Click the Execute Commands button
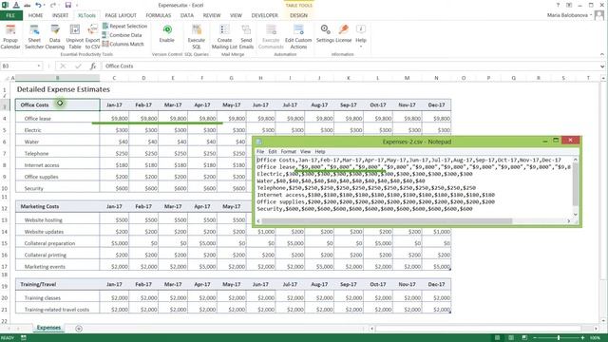608x342 pixels. (271, 37)
